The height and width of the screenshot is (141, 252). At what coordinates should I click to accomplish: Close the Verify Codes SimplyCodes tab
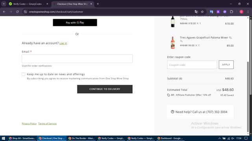(47, 4)
